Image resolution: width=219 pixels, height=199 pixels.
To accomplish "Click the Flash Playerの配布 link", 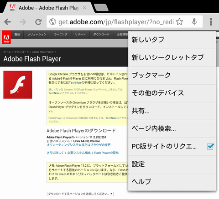I will click(x=106, y=153).
